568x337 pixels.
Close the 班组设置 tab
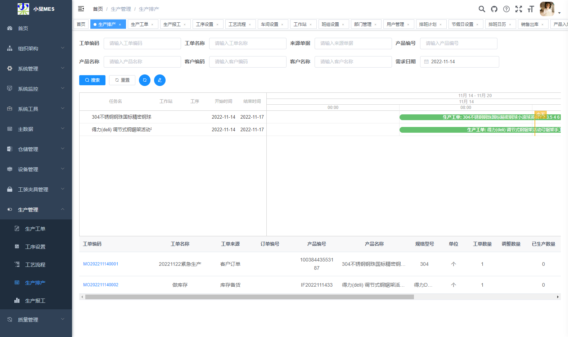tap(343, 24)
